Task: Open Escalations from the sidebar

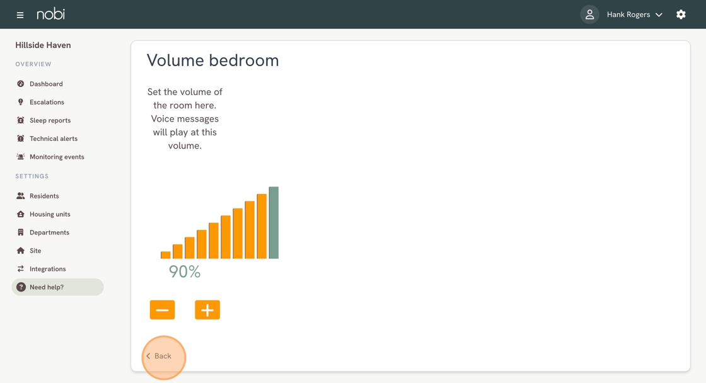Action: pos(47,102)
